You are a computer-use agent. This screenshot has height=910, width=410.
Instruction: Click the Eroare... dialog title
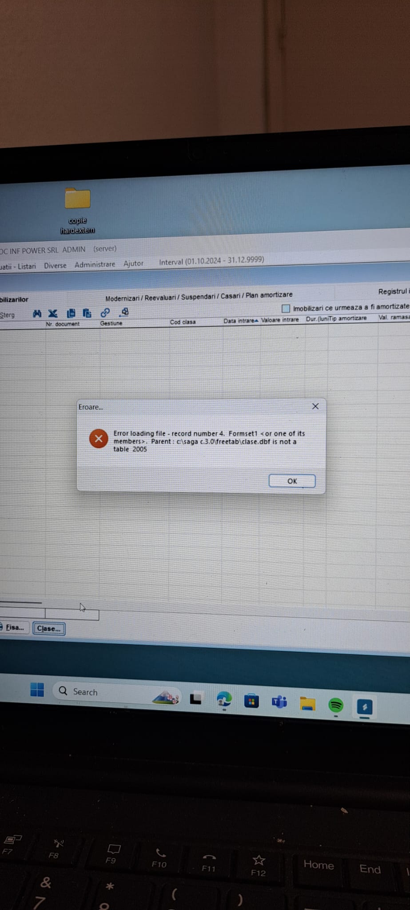pyautogui.click(x=91, y=407)
